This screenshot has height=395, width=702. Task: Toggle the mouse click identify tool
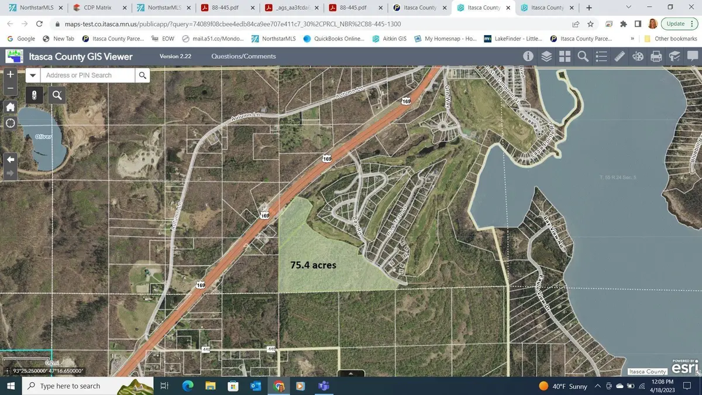pos(35,95)
